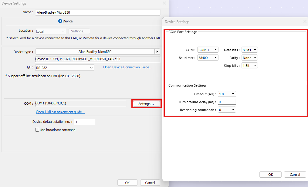Open HMI pin assignment guide link

pos(60,112)
